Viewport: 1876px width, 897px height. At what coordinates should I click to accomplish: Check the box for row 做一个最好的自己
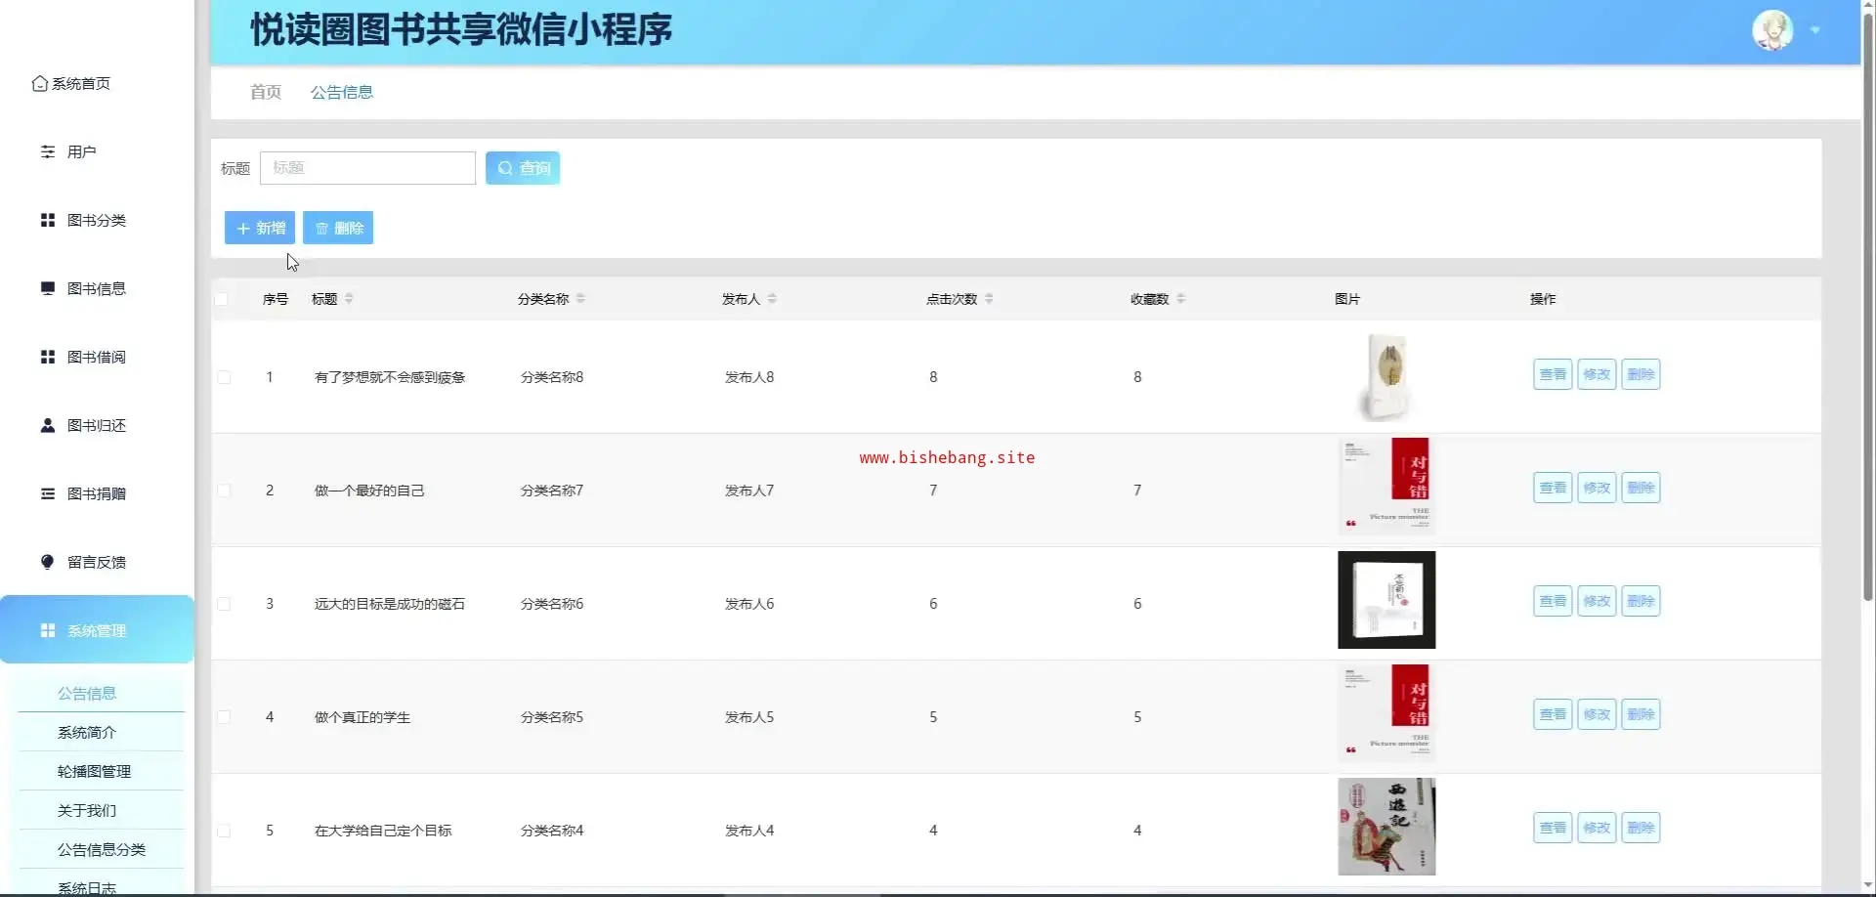[224, 491]
